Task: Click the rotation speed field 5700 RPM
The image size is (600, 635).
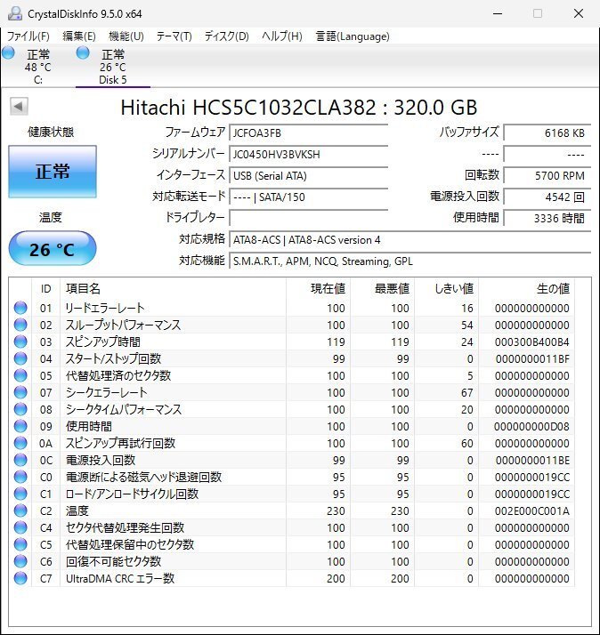Action: [547, 176]
